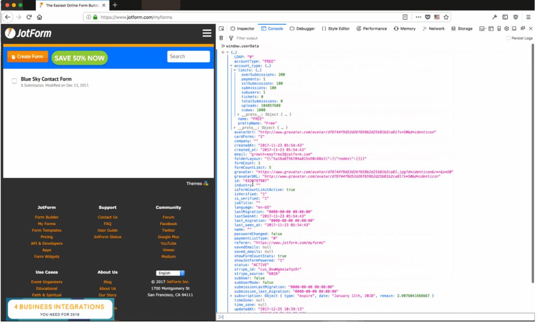Click the browser reload button
Image resolution: width=537 pixels, height=323 pixels.
click(29, 17)
